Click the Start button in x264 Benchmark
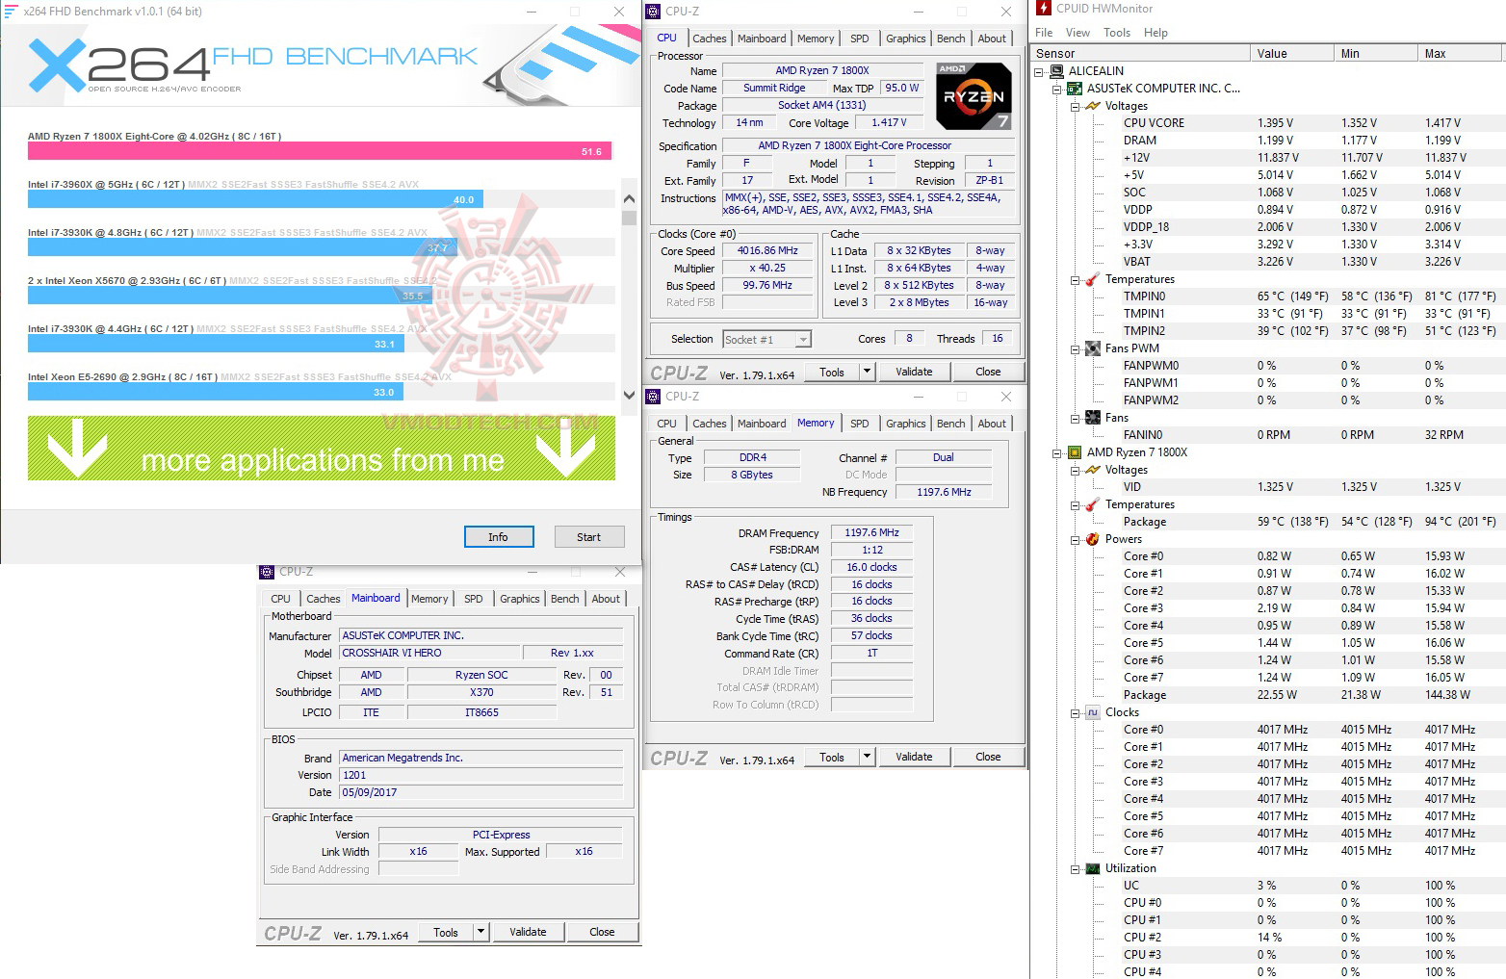This screenshot has height=979, width=1506. (x=589, y=537)
